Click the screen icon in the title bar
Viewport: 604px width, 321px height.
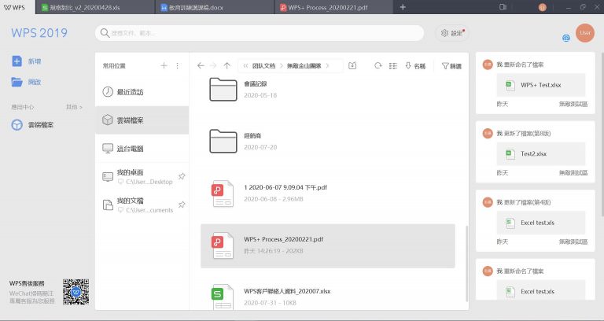coord(503,7)
